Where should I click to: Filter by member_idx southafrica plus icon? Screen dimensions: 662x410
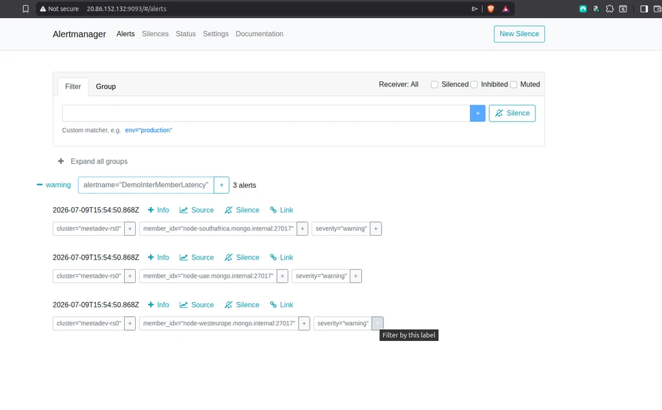pyautogui.click(x=303, y=229)
